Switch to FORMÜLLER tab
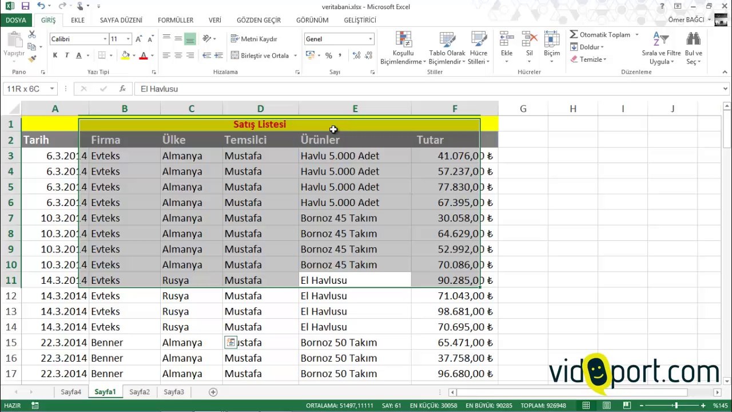The height and width of the screenshot is (412, 732). pyautogui.click(x=176, y=20)
